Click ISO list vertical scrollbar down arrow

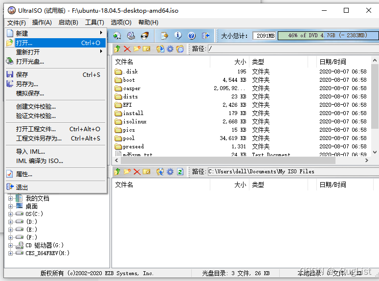coord(375,152)
